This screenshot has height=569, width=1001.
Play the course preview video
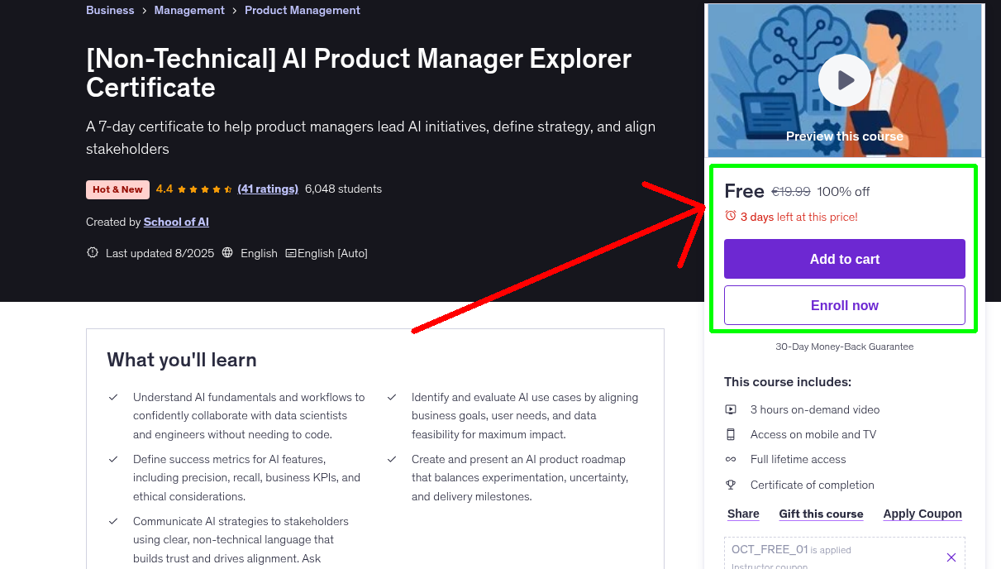pos(844,81)
